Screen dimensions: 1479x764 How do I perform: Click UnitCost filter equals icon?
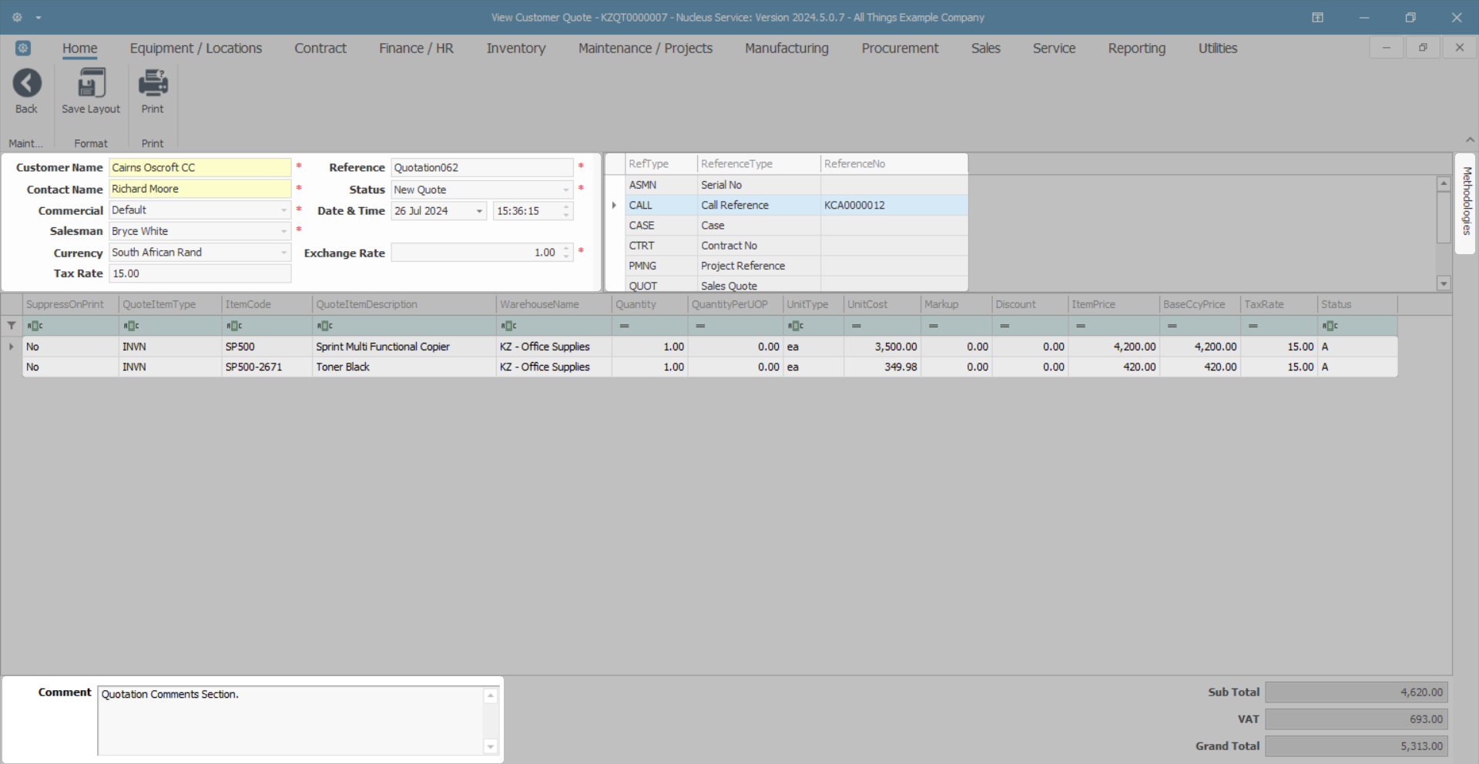coord(857,326)
